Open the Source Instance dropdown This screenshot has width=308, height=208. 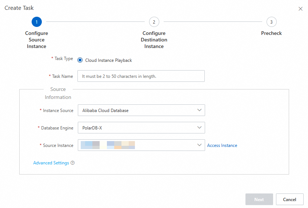[x=141, y=145]
